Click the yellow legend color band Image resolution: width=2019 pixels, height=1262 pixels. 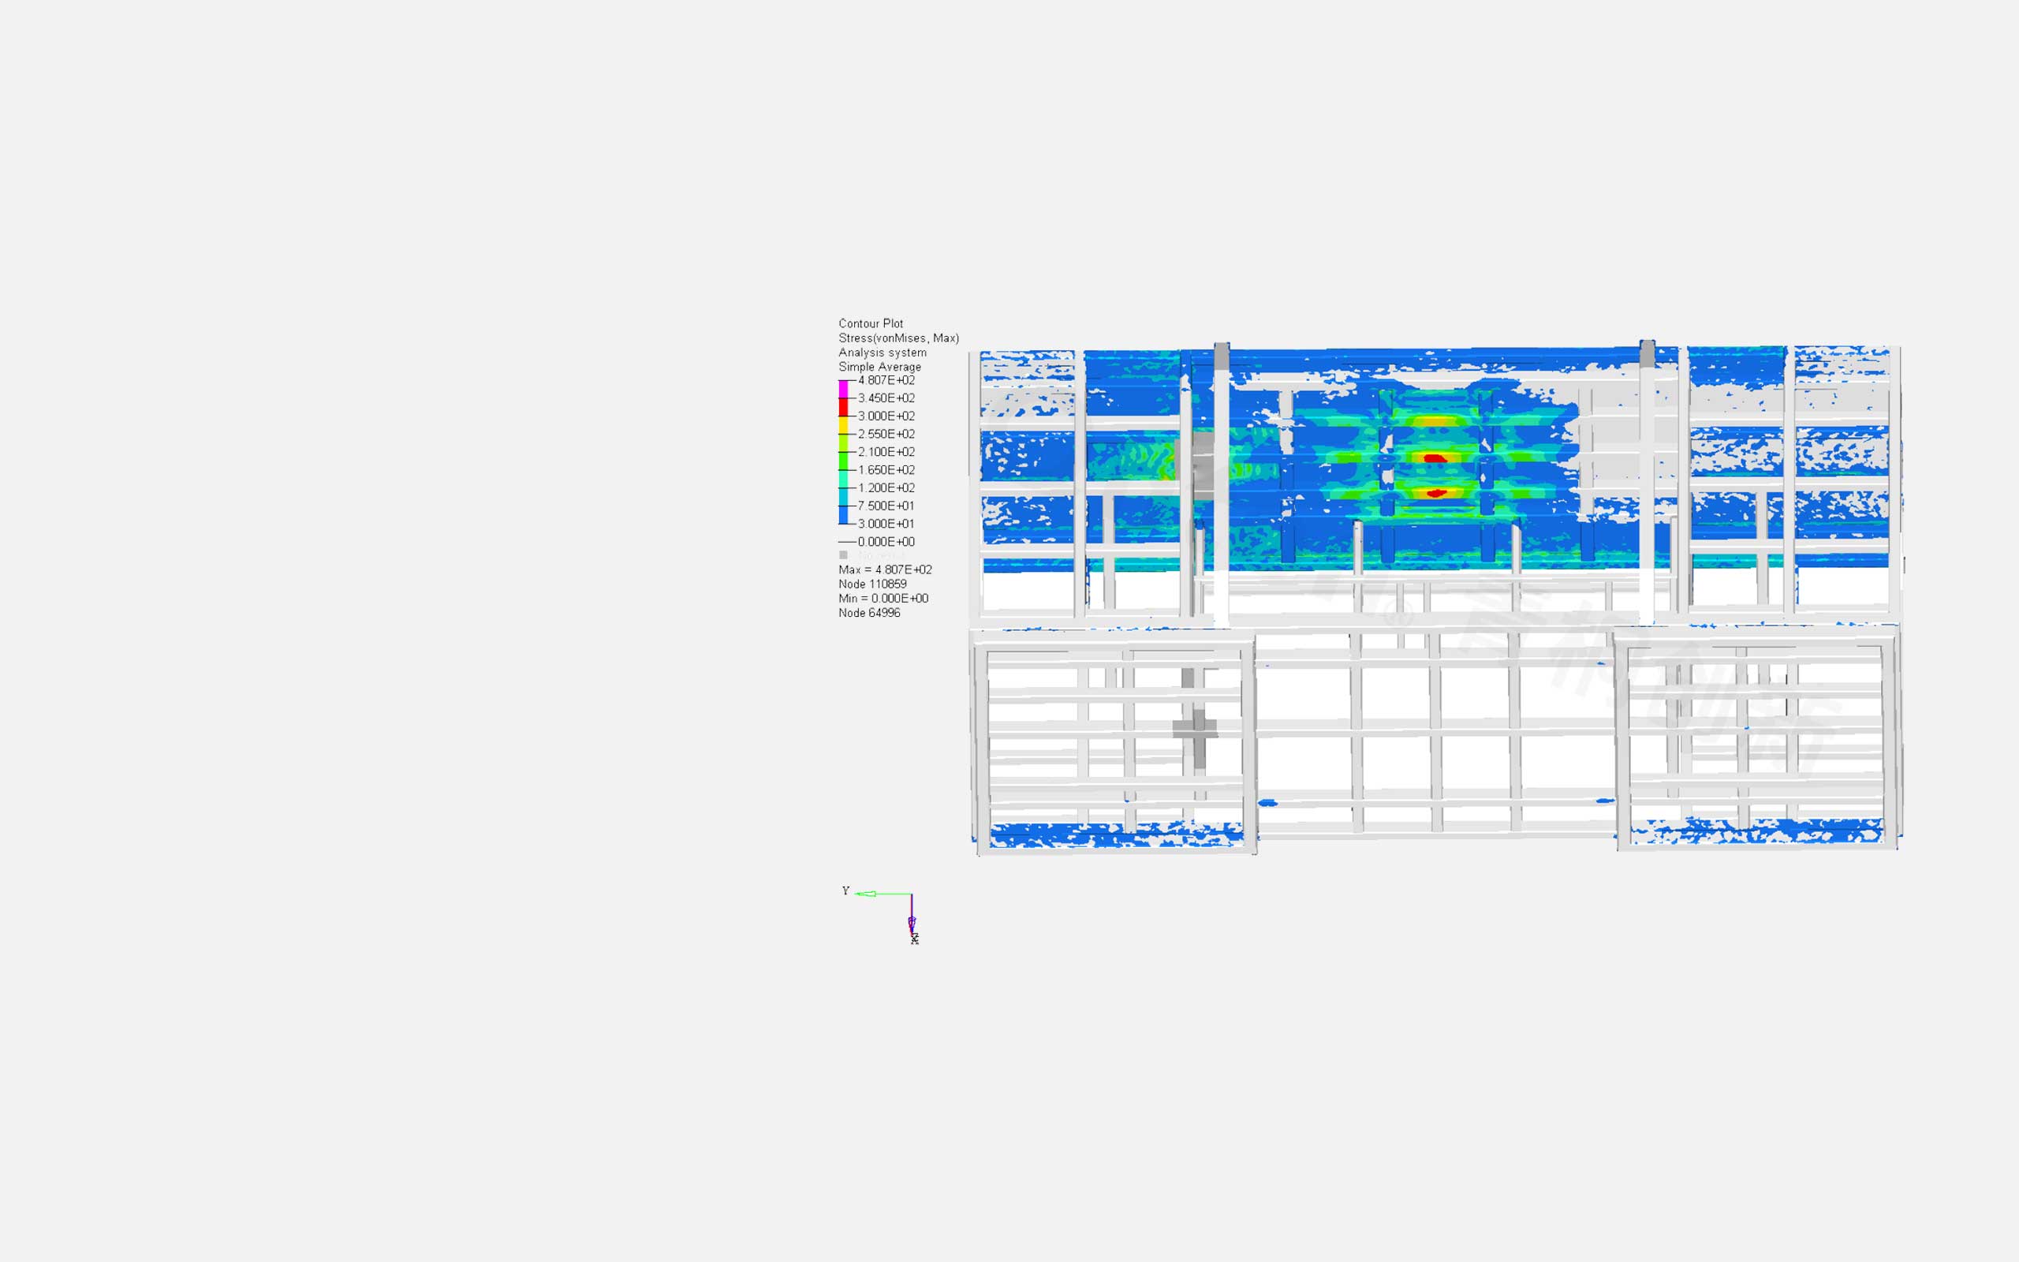[x=842, y=425]
